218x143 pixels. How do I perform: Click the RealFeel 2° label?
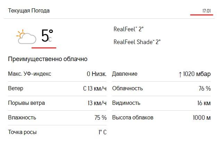(128, 29)
